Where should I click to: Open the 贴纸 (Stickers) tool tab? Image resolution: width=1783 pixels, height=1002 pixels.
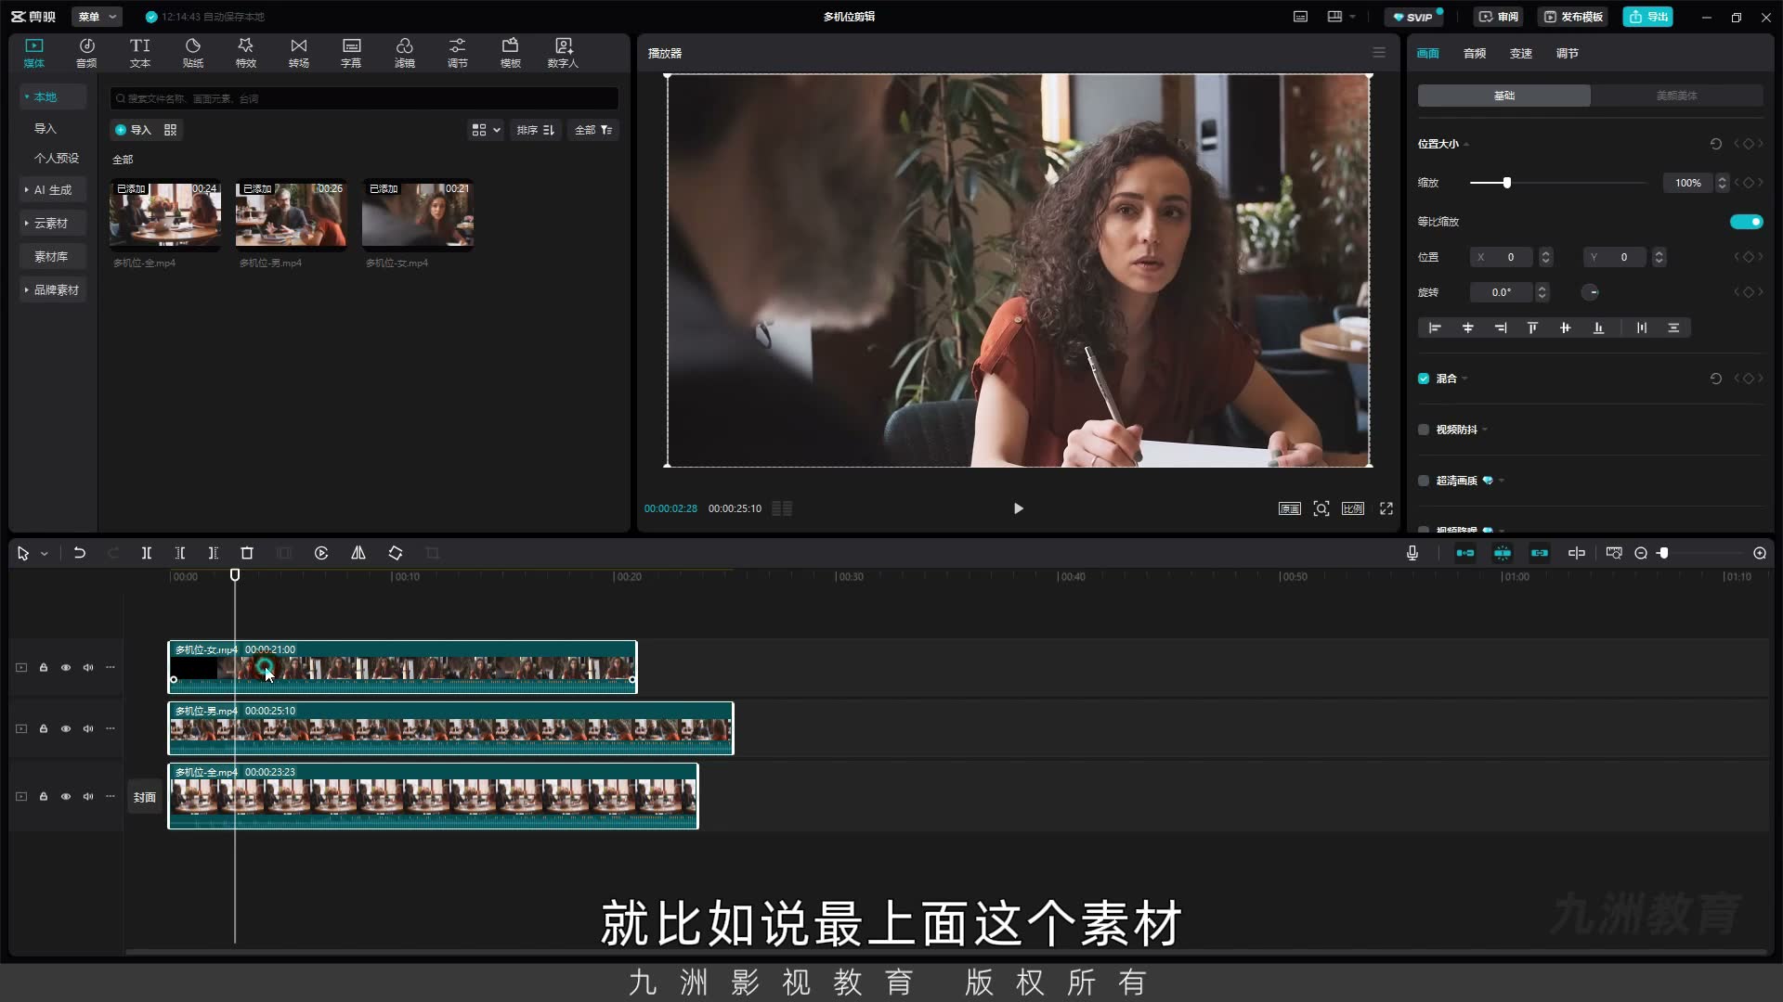[x=193, y=53]
